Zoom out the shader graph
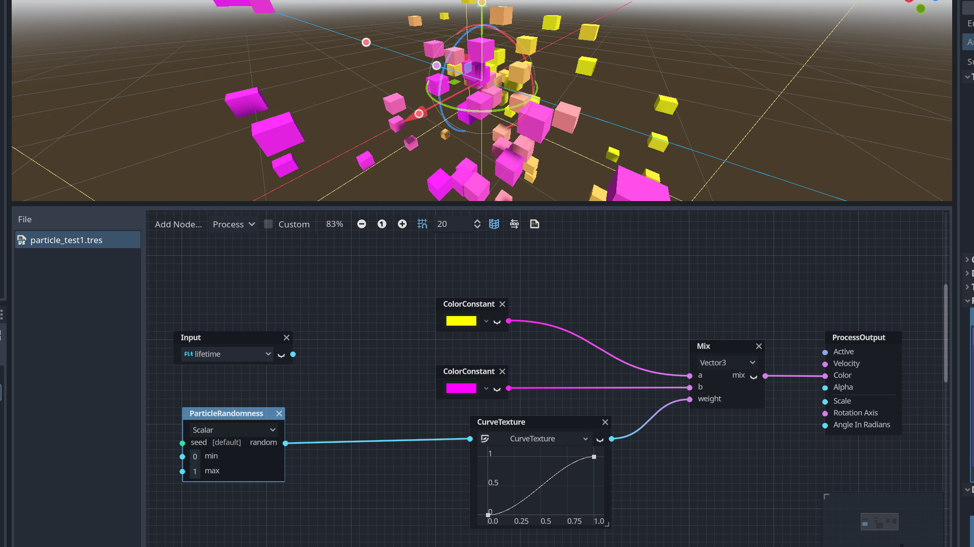Image resolution: width=974 pixels, height=547 pixels. click(x=362, y=224)
